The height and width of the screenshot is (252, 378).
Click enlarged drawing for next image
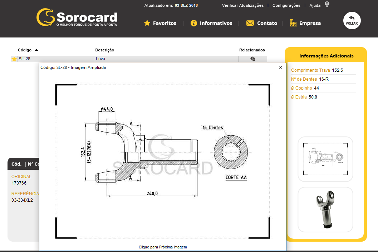tap(163, 161)
